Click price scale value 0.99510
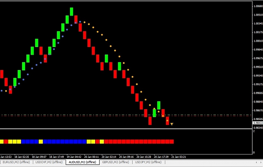263x167 pixels. pos(258,67)
